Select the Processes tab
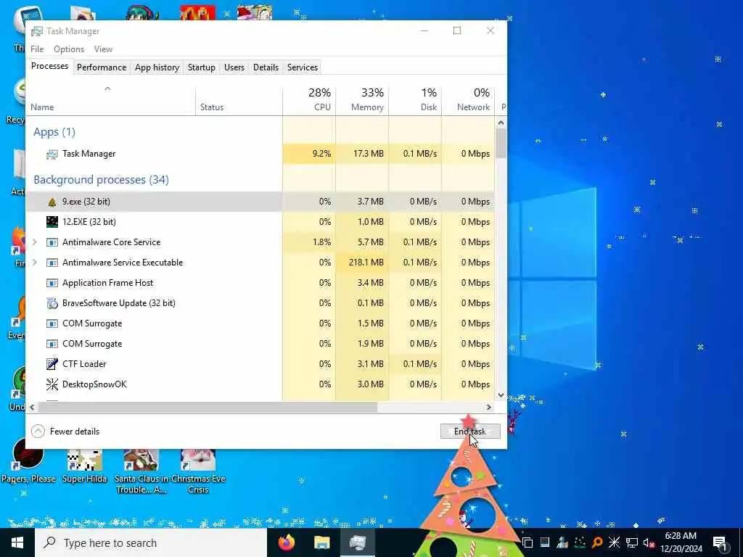 pos(49,66)
